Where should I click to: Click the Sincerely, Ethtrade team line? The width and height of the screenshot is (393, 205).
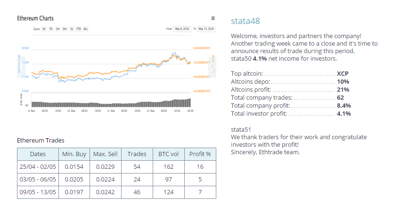tap(265, 152)
